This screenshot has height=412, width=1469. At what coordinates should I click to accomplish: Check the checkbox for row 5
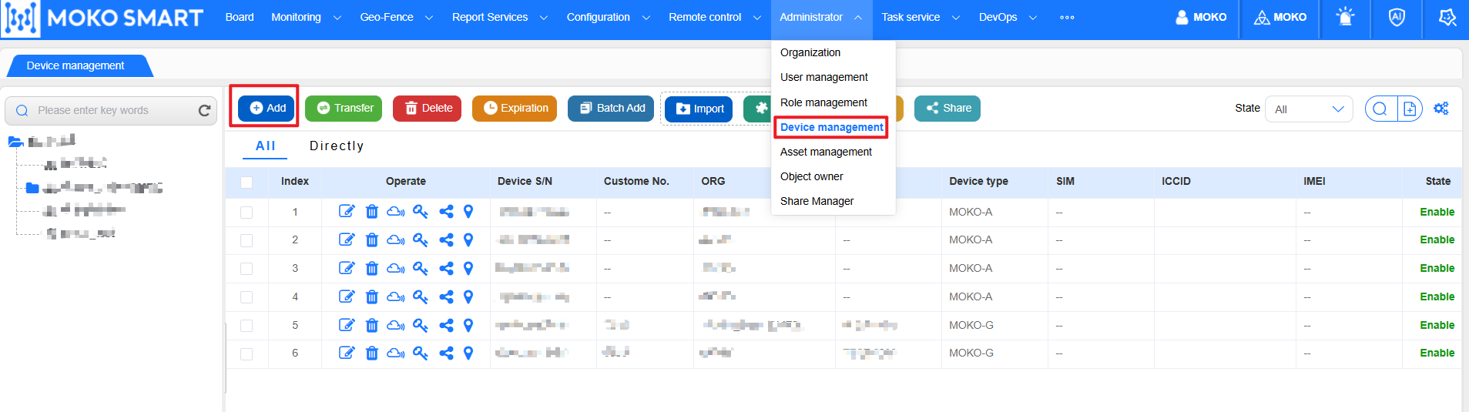point(247,326)
